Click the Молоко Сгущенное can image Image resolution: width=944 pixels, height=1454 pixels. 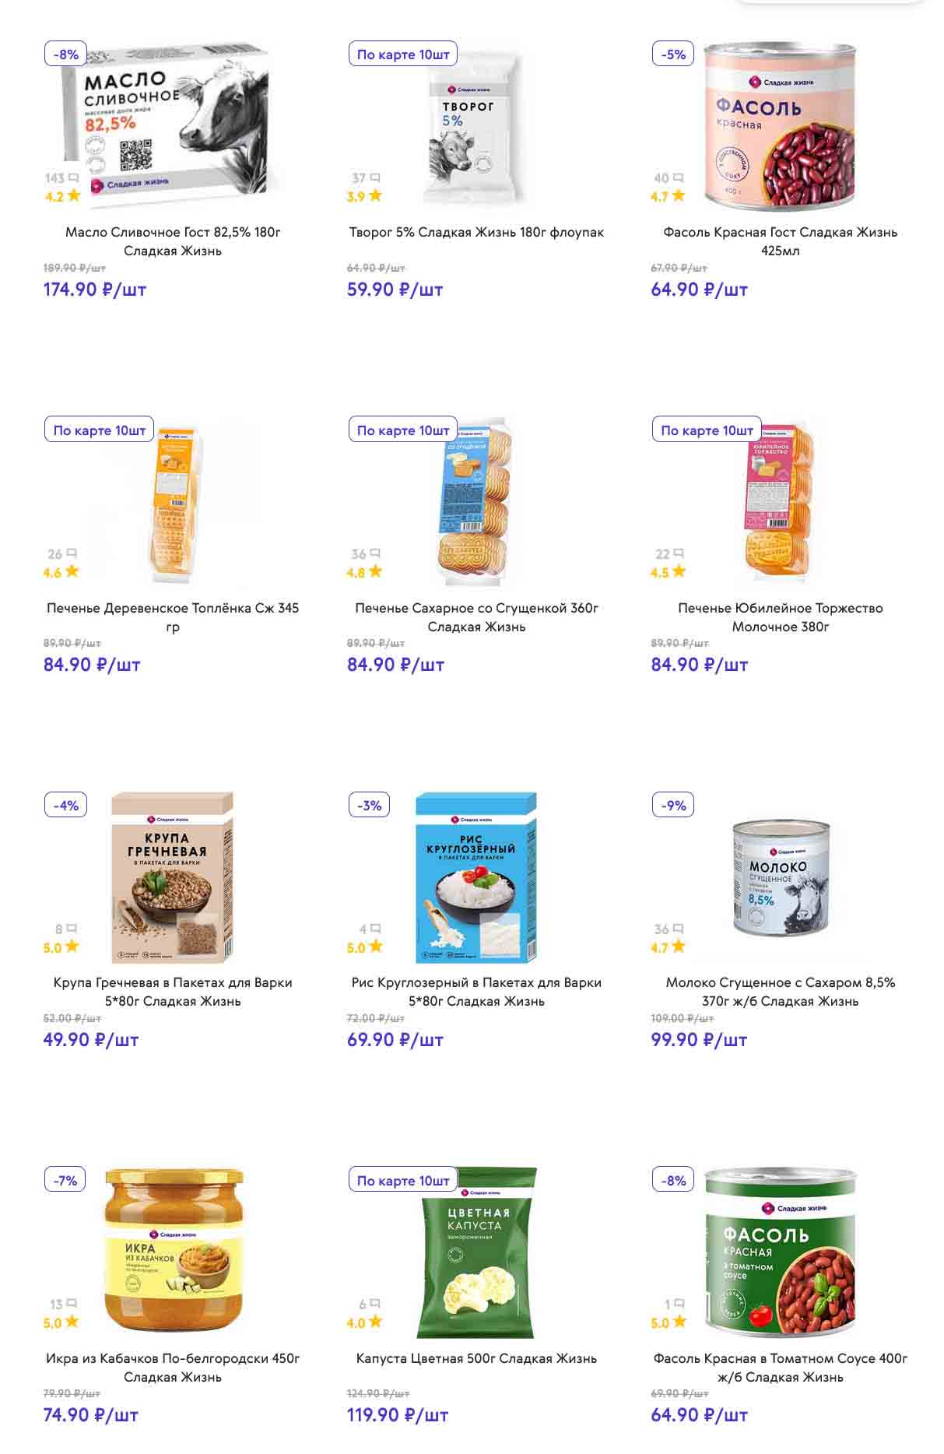pos(781,877)
